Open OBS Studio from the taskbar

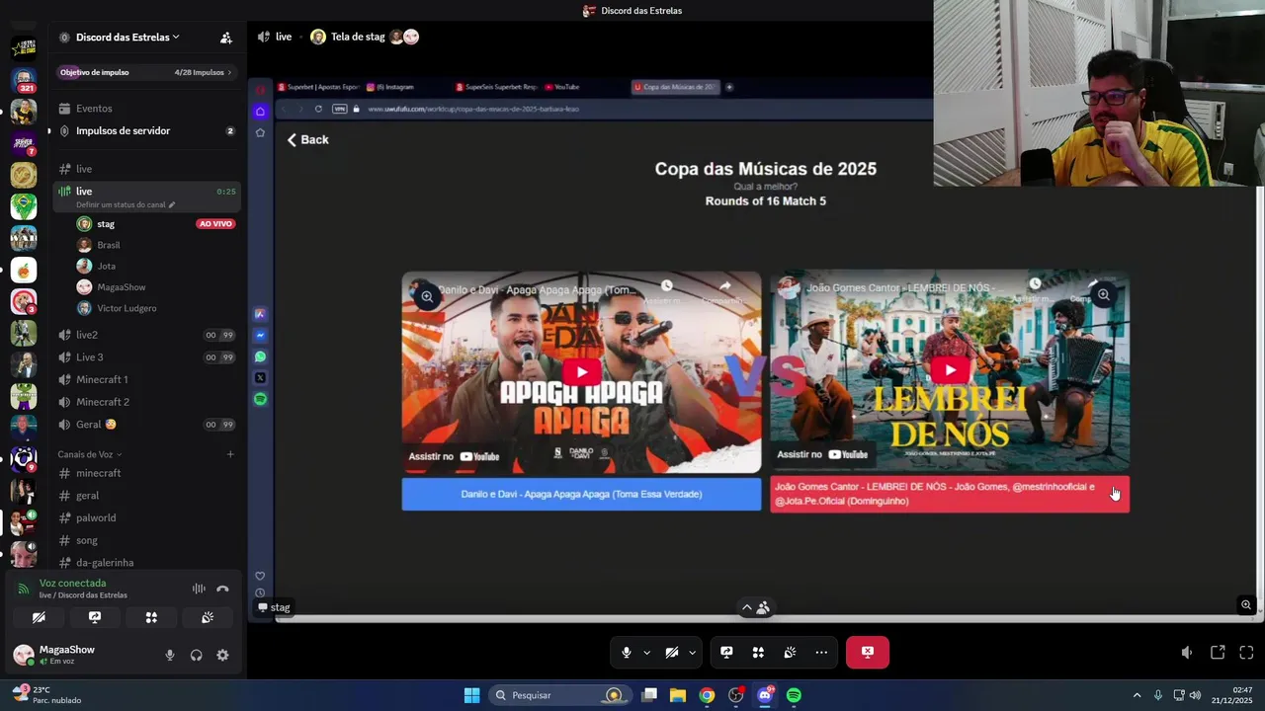click(x=735, y=695)
